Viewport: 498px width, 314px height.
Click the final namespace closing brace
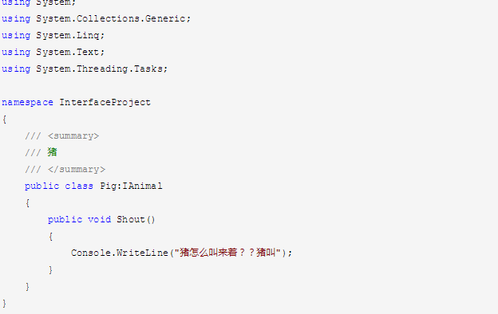click(5, 303)
